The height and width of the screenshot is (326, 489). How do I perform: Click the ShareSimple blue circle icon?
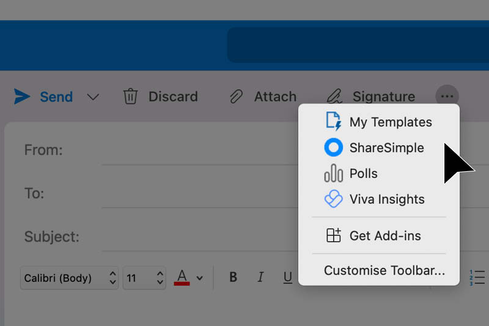click(333, 147)
